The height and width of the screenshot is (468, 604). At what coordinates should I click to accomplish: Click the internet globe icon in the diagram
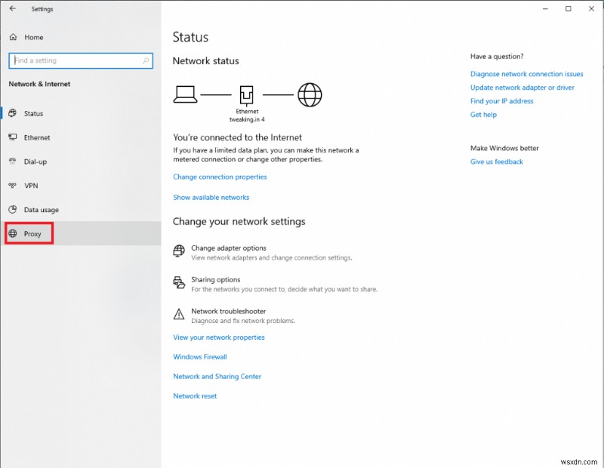click(310, 94)
